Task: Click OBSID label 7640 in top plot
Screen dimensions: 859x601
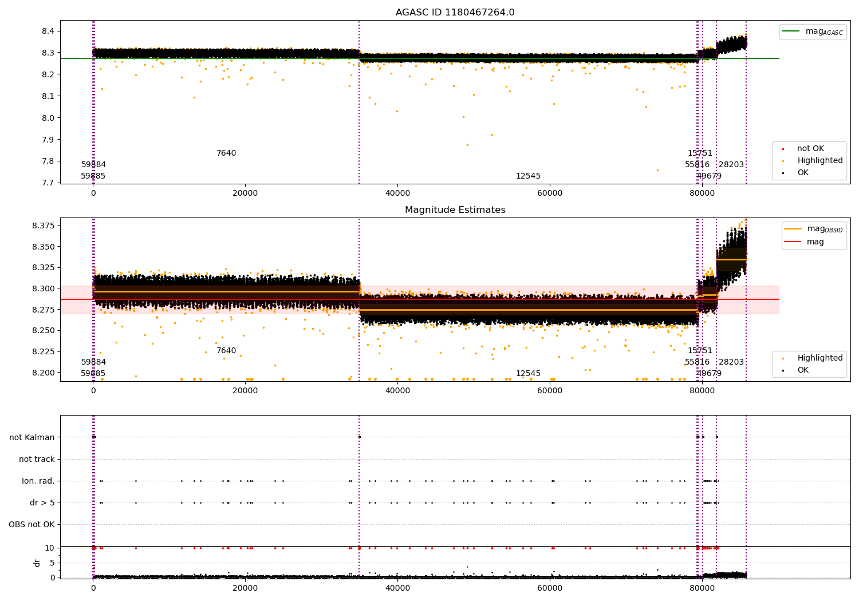Action: [226, 153]
